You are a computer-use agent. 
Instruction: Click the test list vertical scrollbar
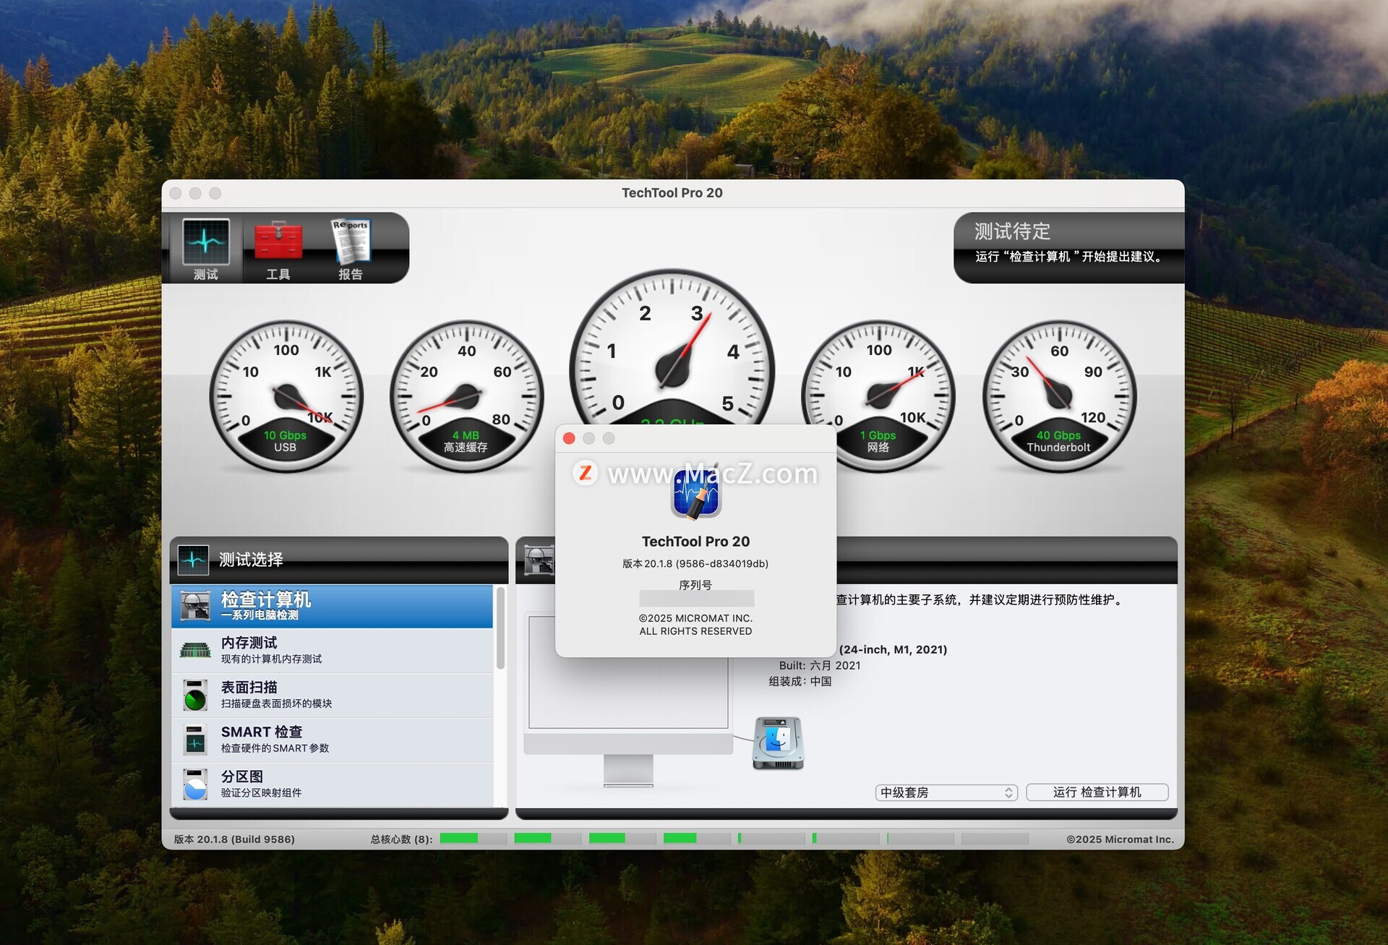(500, 629)
